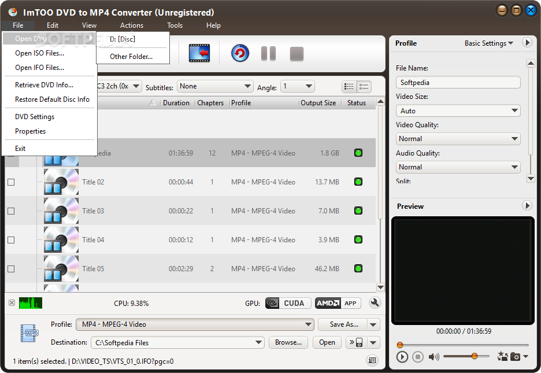This screenshot has height=373, width=541.
Task: Click the film clip toolbar icon
Action: click(199, 53)
